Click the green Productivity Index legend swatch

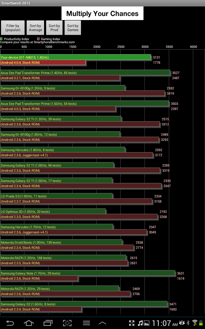click(1, 39)
